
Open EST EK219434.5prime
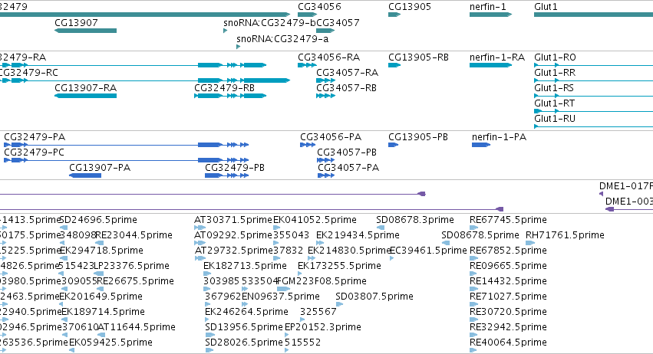pos(358,235)
